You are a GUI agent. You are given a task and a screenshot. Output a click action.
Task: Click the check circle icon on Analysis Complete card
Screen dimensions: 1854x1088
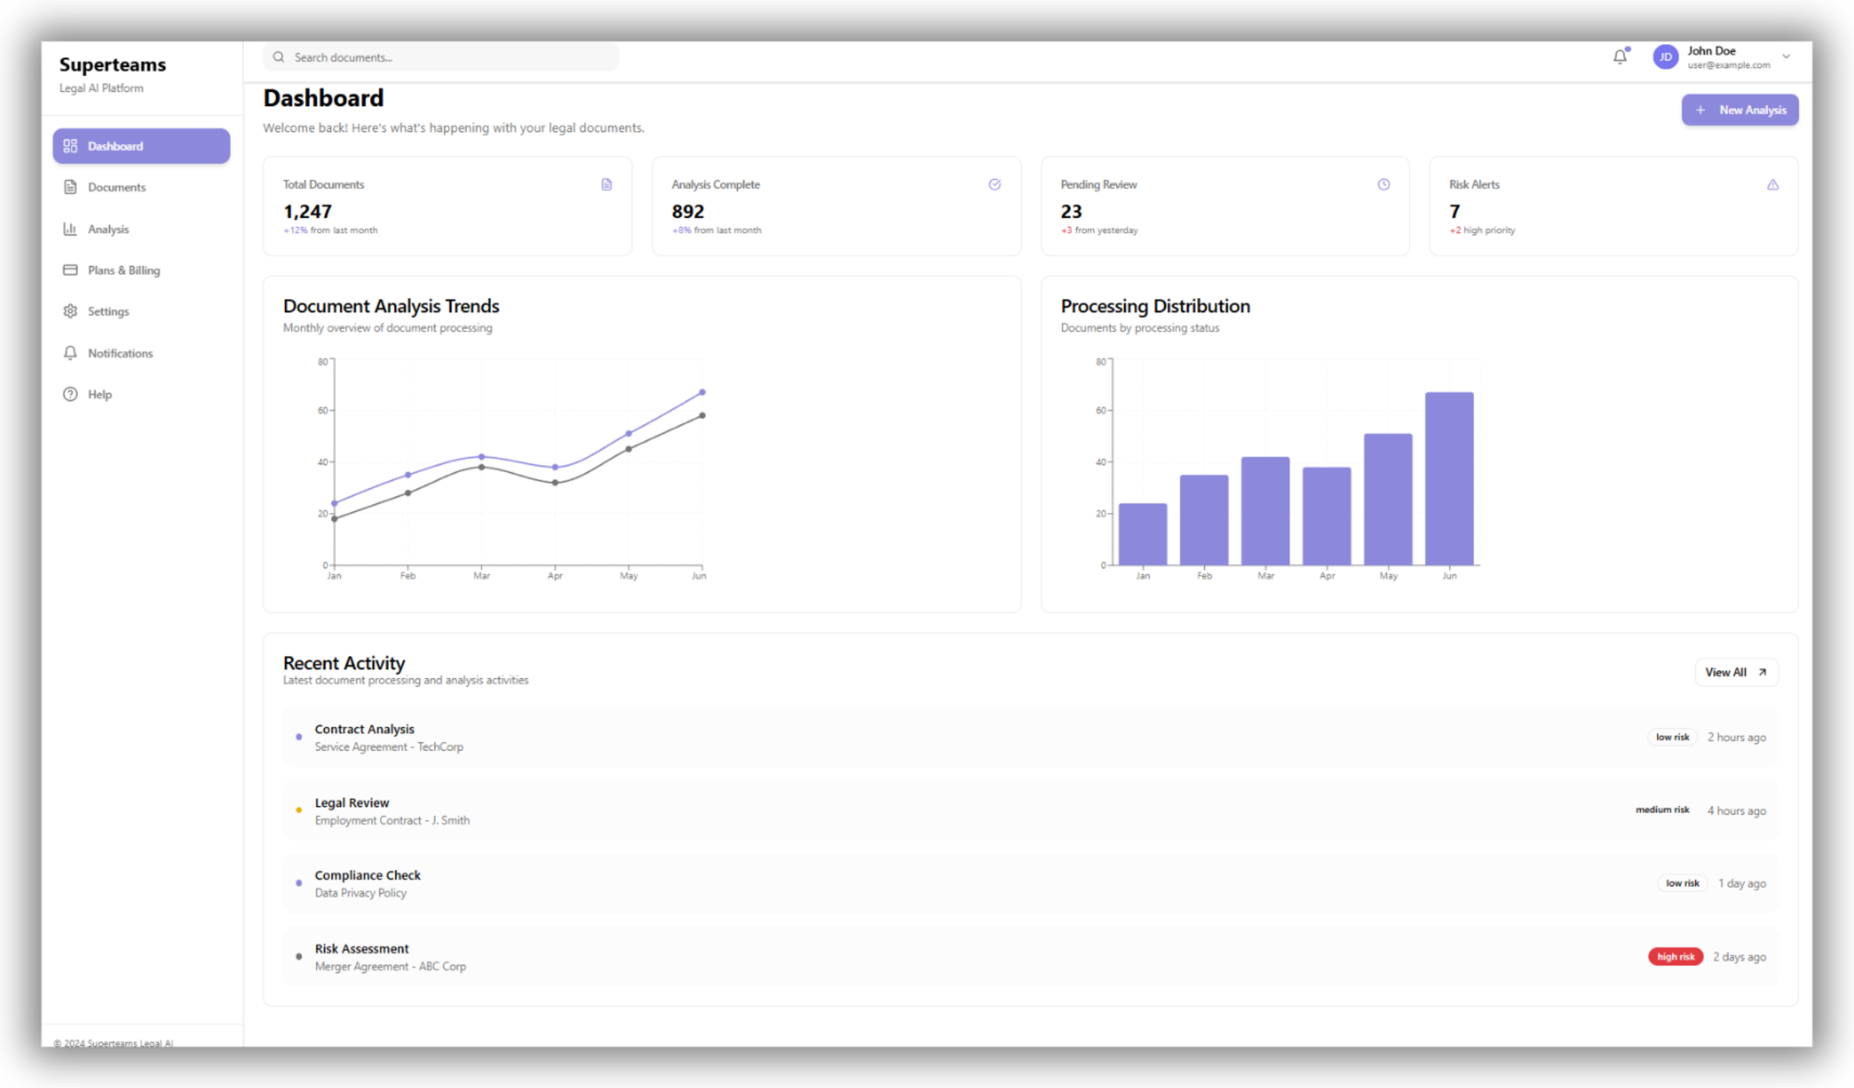pos(995,185)
